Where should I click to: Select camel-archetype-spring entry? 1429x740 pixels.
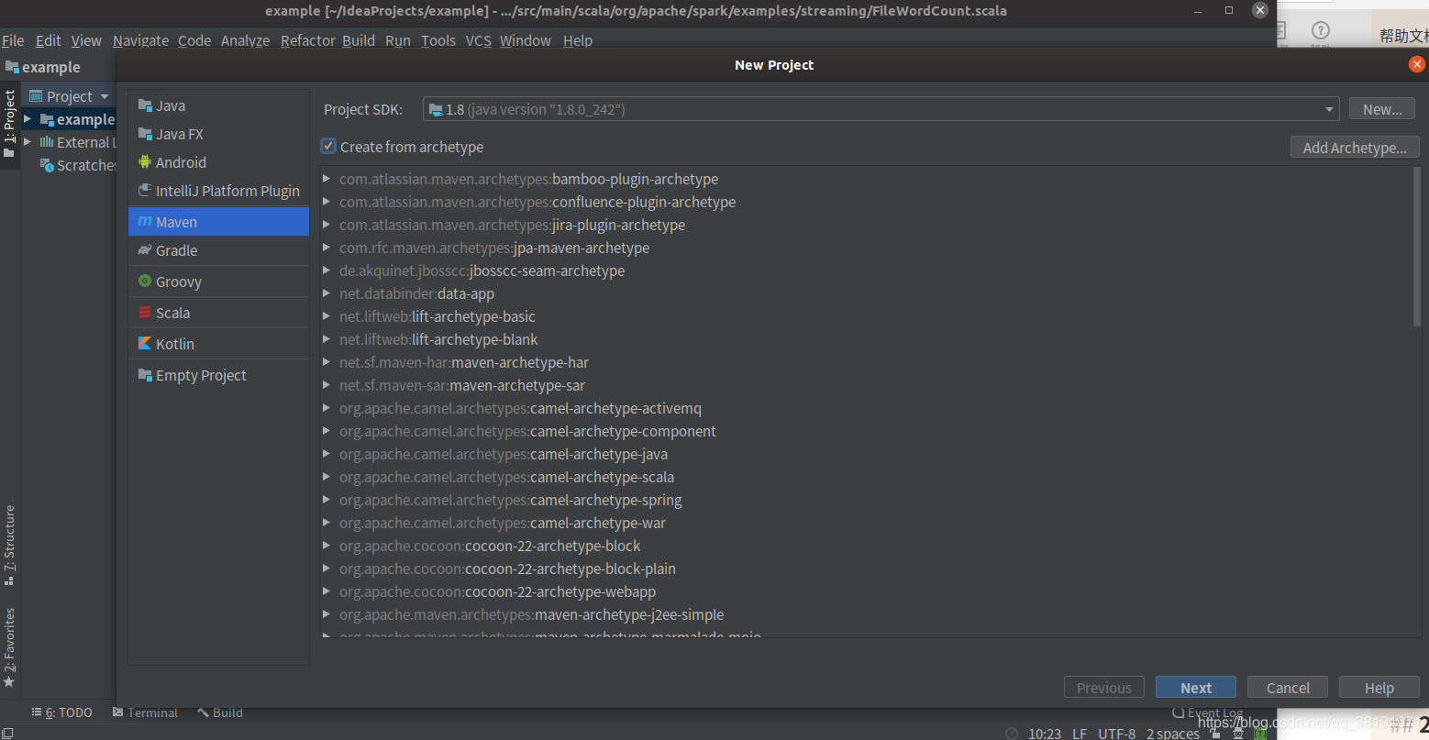point(511,500)
